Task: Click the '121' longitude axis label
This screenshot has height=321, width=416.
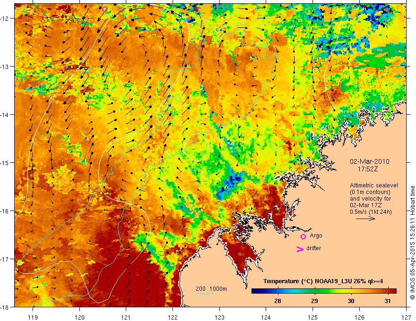Action: pyautogui.click(x=126, y=317)
